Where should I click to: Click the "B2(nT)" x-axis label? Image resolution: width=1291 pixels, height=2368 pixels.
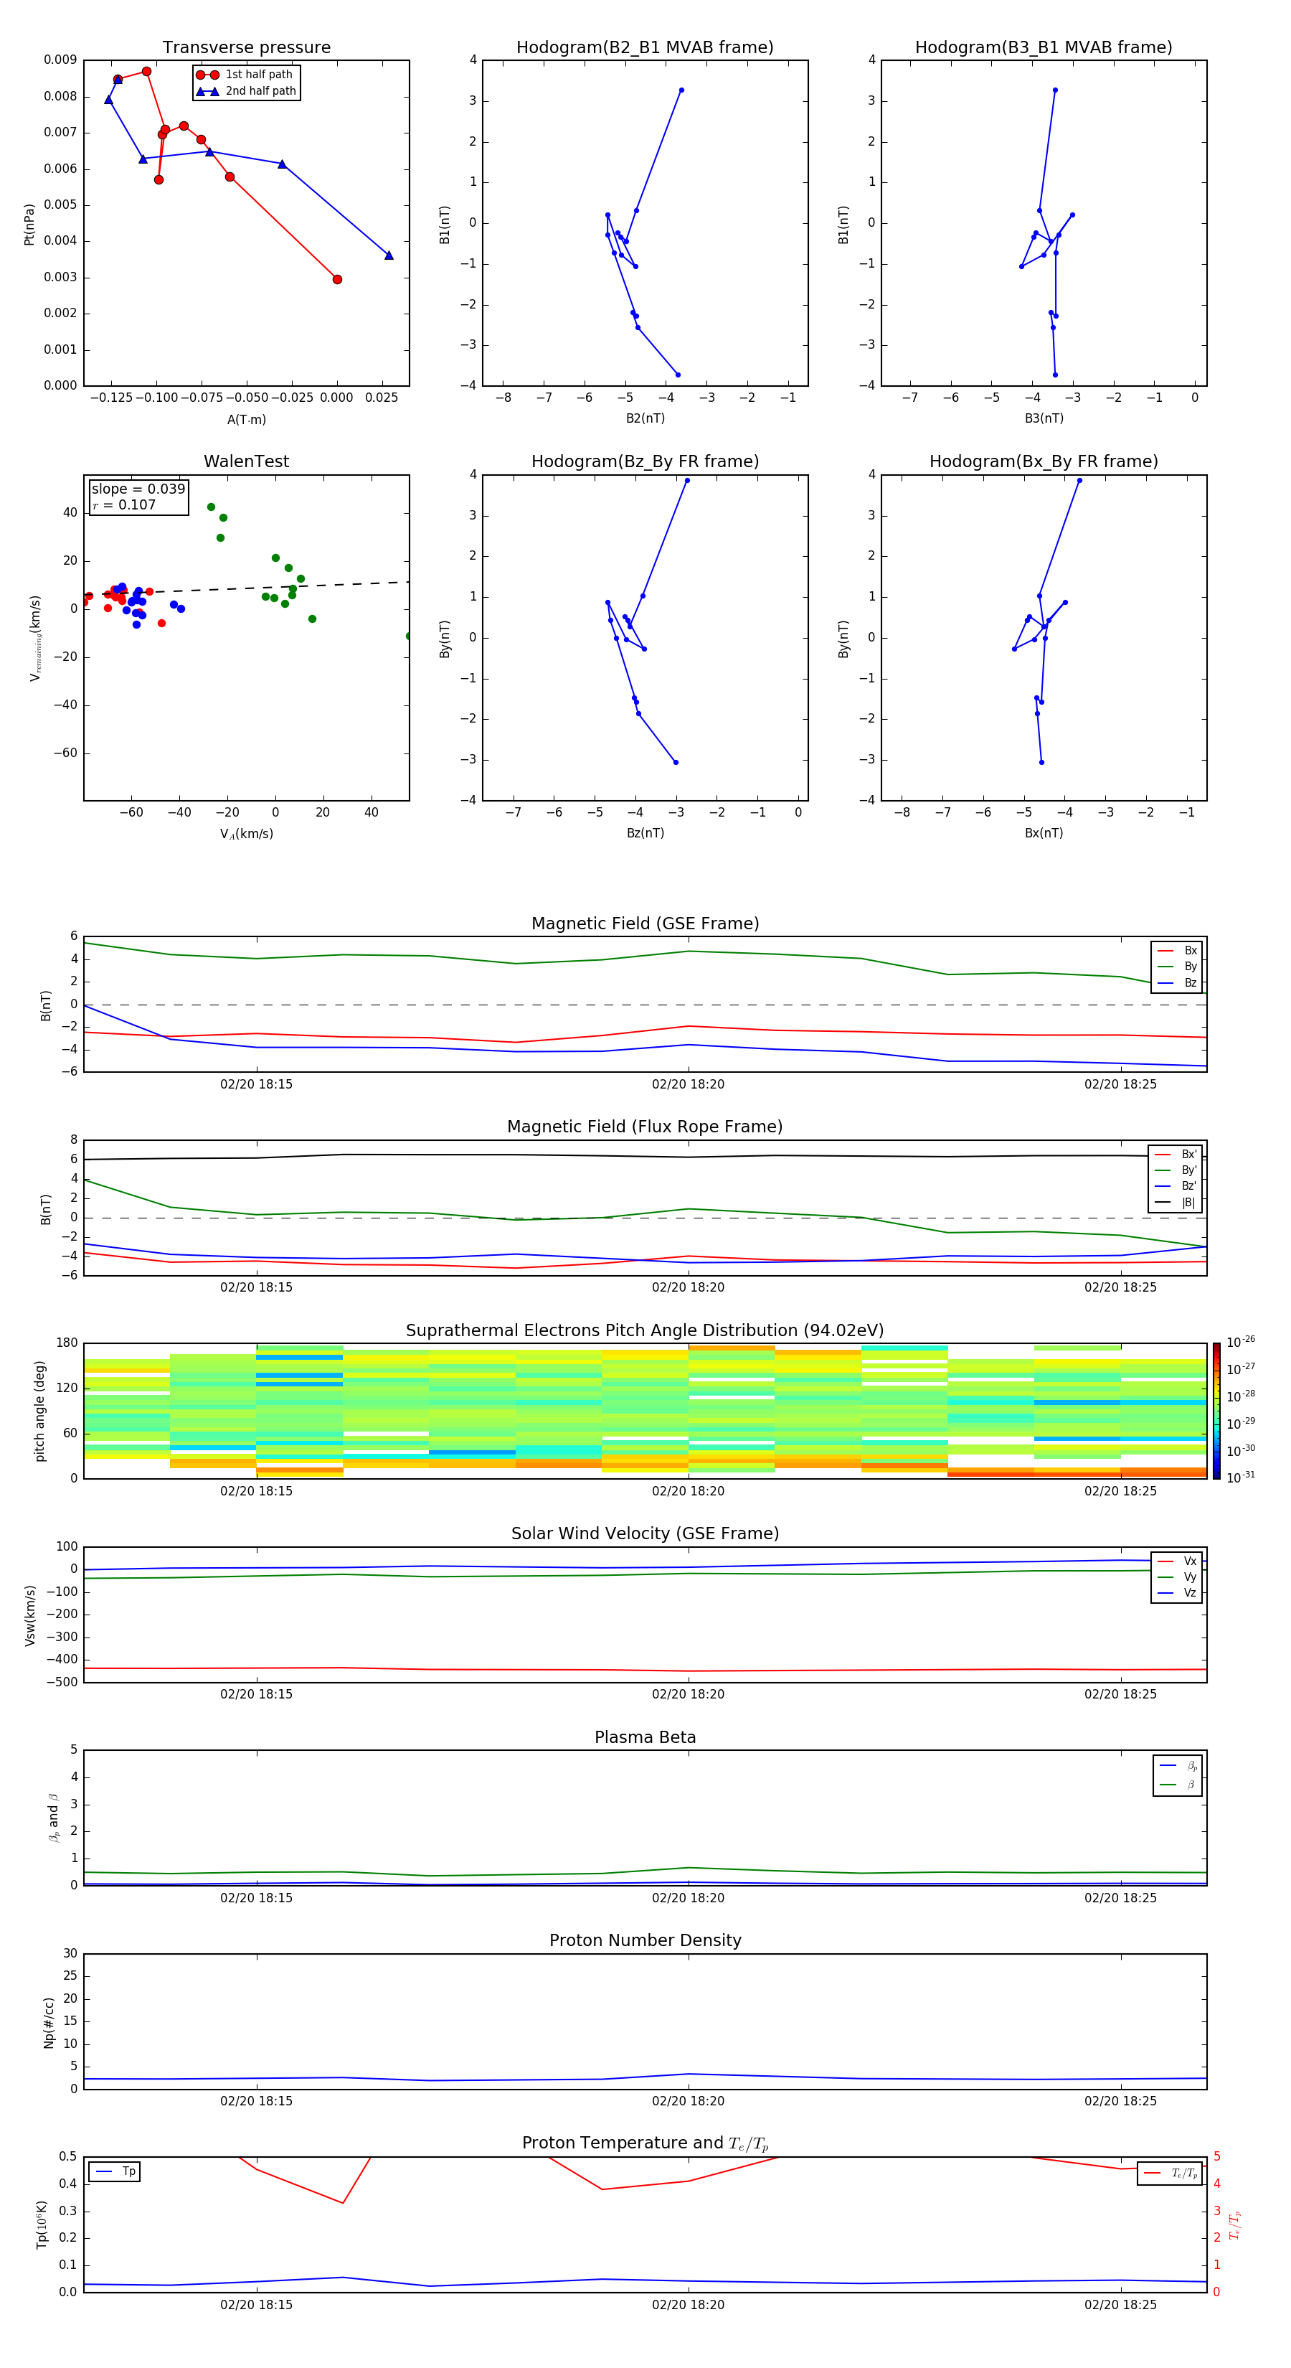(645, 418)
